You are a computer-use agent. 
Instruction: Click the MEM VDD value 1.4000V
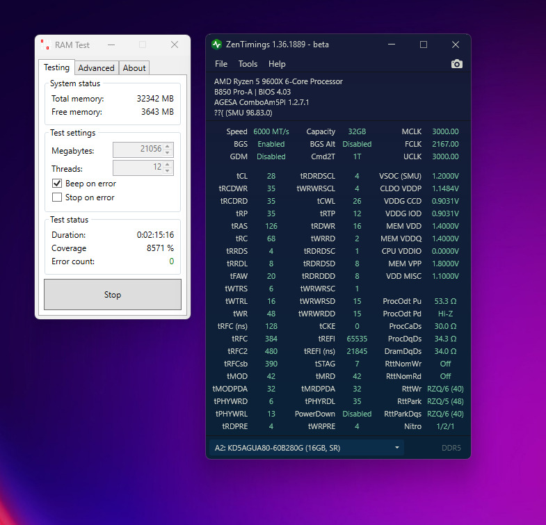tap(445, 226)
